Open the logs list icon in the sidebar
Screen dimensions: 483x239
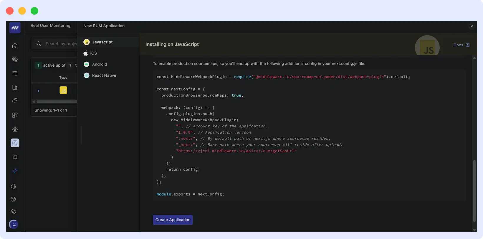(x=15, y=73)
